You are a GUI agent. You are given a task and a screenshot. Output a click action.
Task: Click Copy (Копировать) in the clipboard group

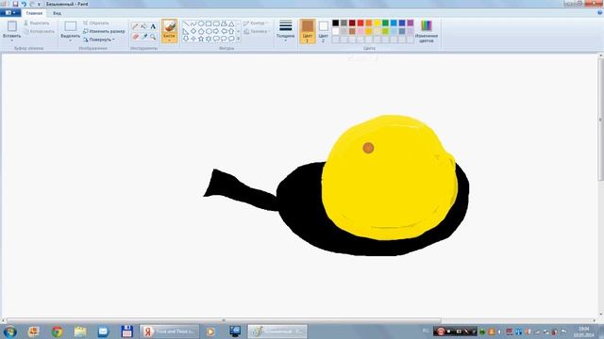click(39, 31)
